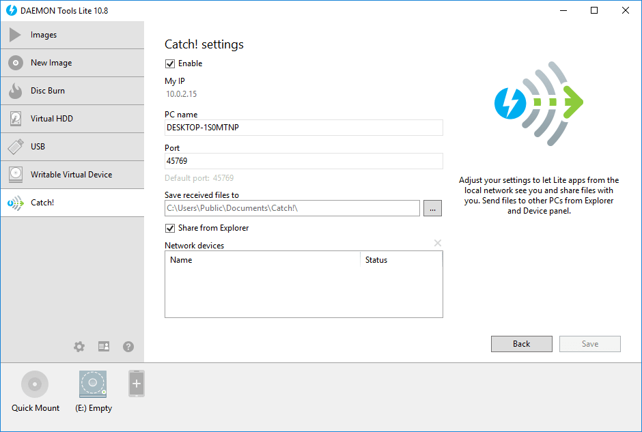This screenshot has height=432, width=642.
Task: Click the Quick Mount disc icon
Action: coord(35,384)
